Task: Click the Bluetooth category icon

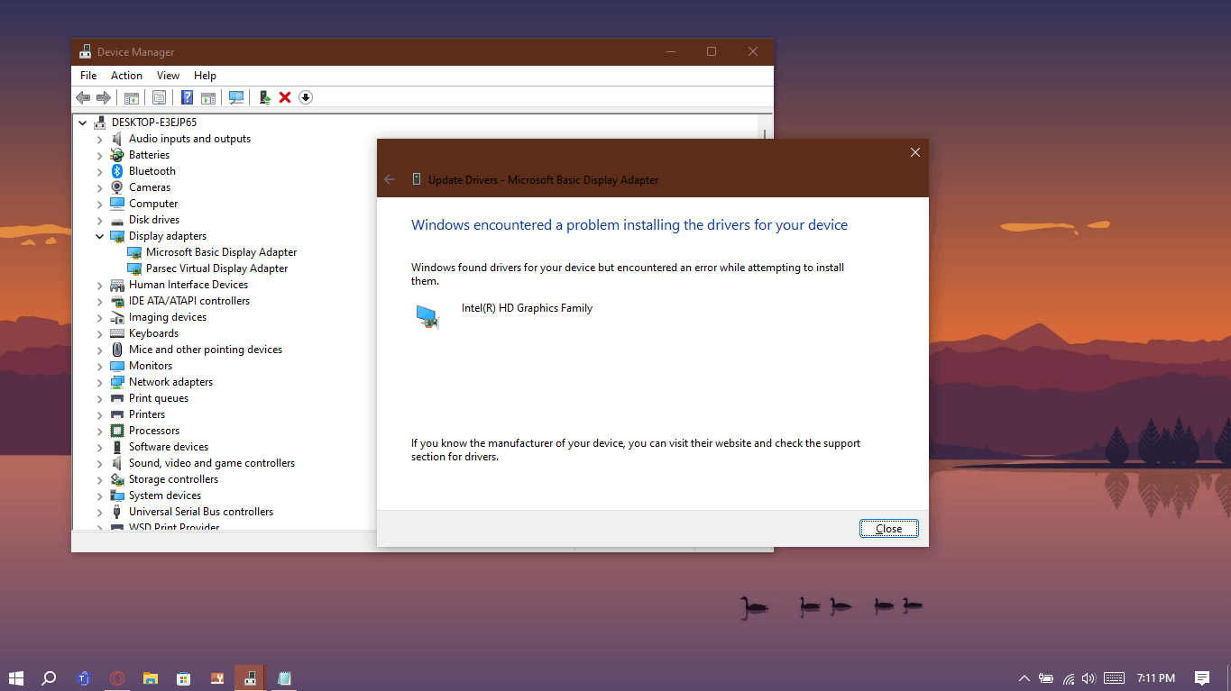Action: [x=117, y=171]
